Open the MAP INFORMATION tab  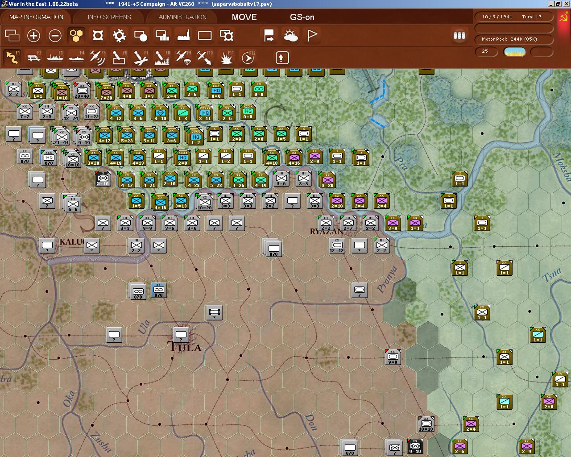(x=36, y=17)
